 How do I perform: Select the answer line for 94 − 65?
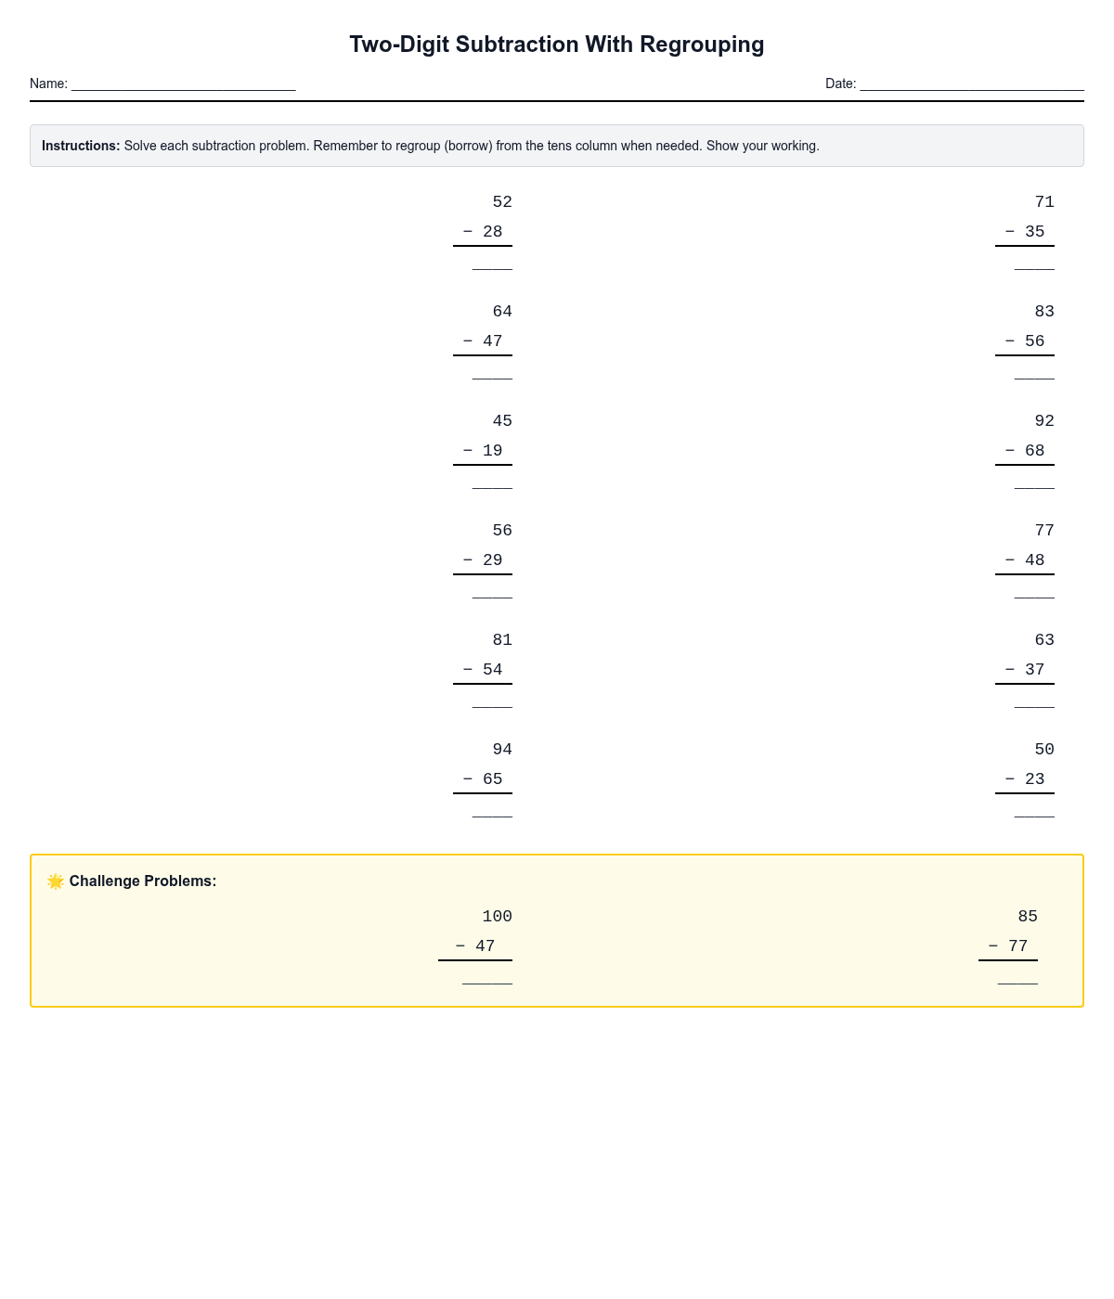tap(492, 809)
